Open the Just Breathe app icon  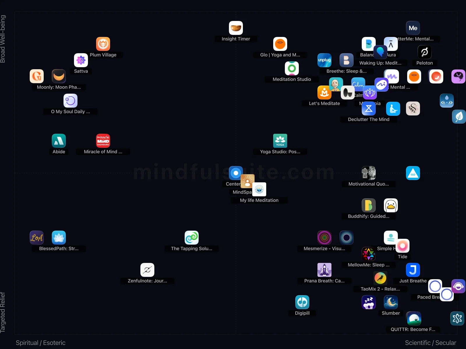point(413,270)
